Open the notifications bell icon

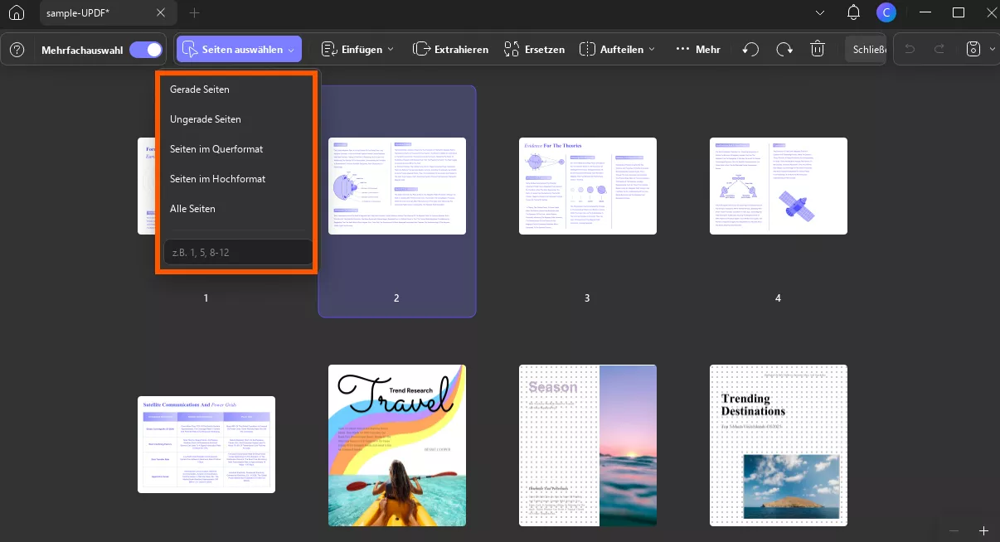click(x=853, y=12)
